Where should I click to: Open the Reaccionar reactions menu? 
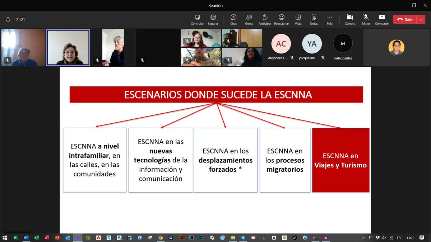tap(282, 19)
